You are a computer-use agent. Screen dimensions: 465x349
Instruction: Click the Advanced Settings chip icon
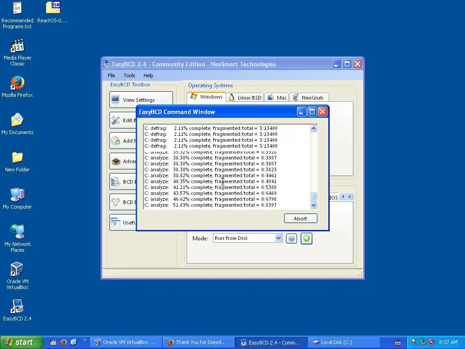116,161
